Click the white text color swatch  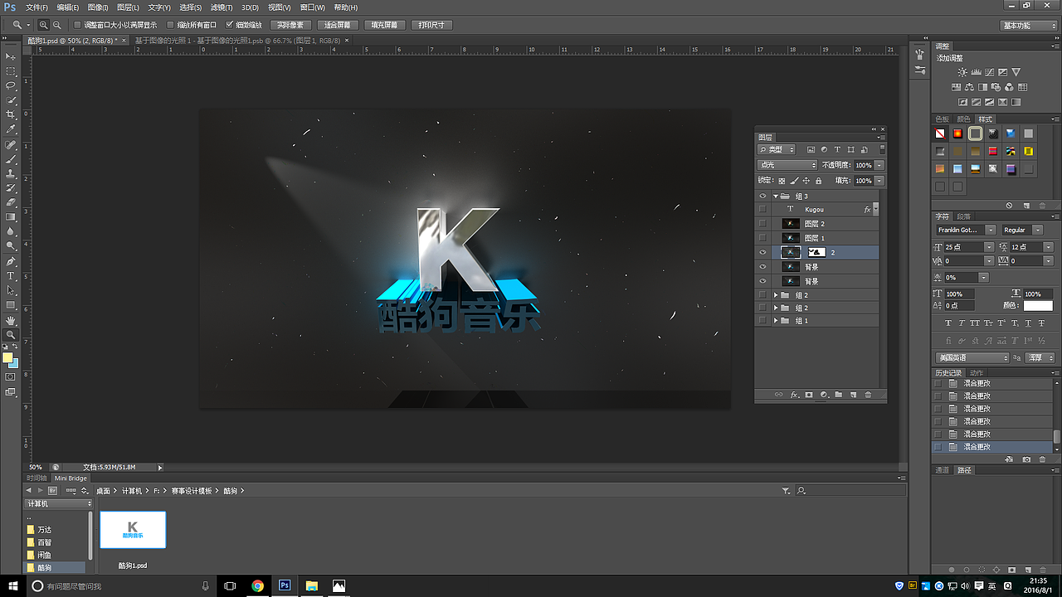coord(1037,306)
